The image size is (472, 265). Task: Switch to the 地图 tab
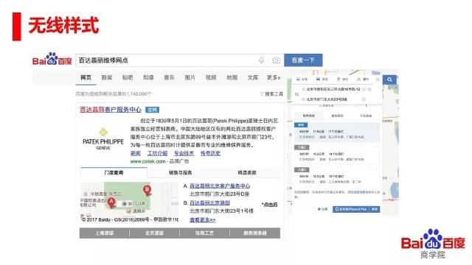pyautogui.click(x=232, y=77)
